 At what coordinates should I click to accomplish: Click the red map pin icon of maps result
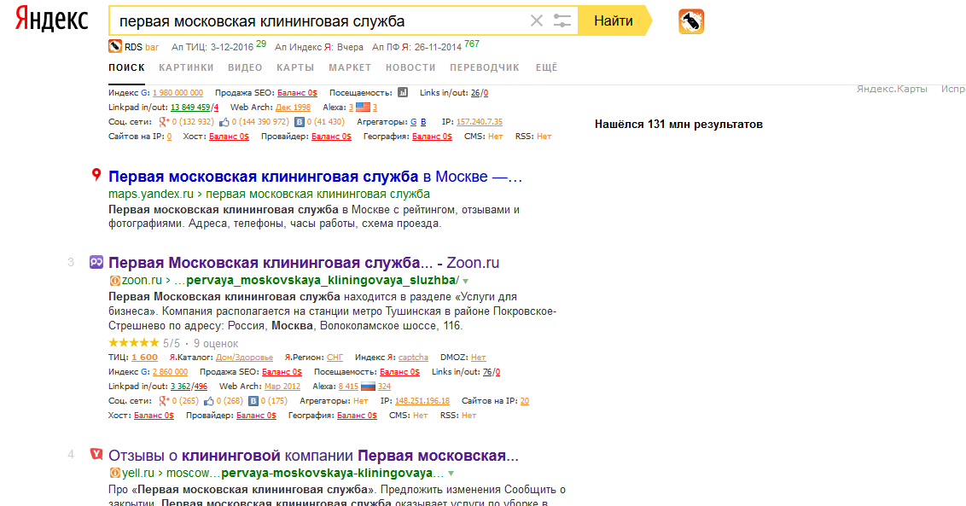(96, 175)
